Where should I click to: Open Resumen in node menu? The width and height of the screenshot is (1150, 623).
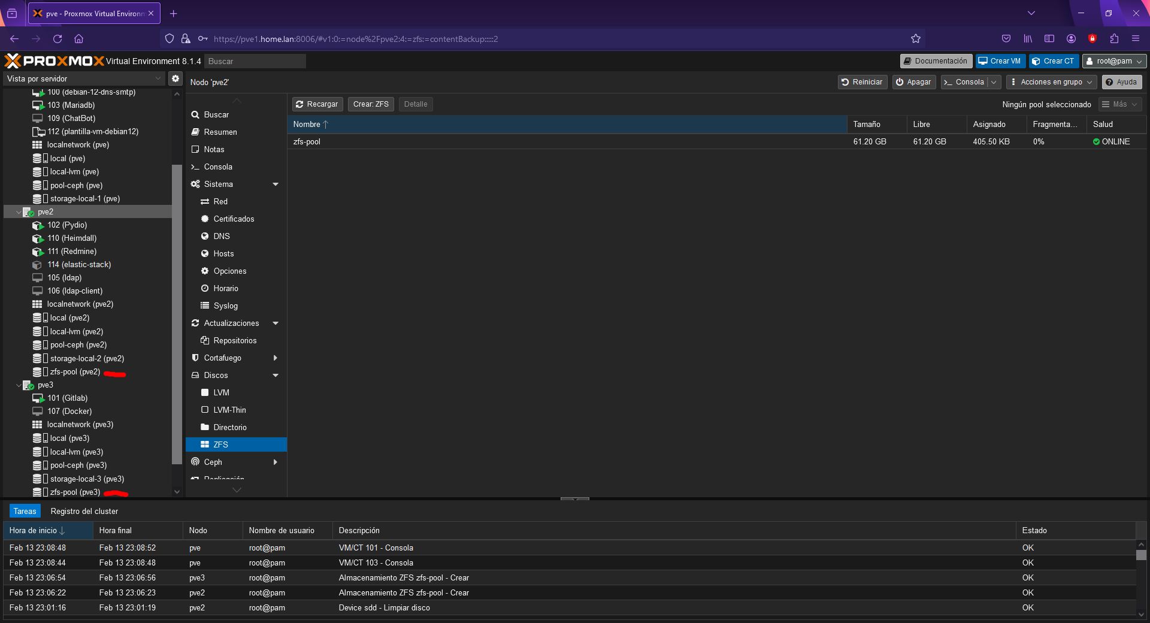coord(236,132)
